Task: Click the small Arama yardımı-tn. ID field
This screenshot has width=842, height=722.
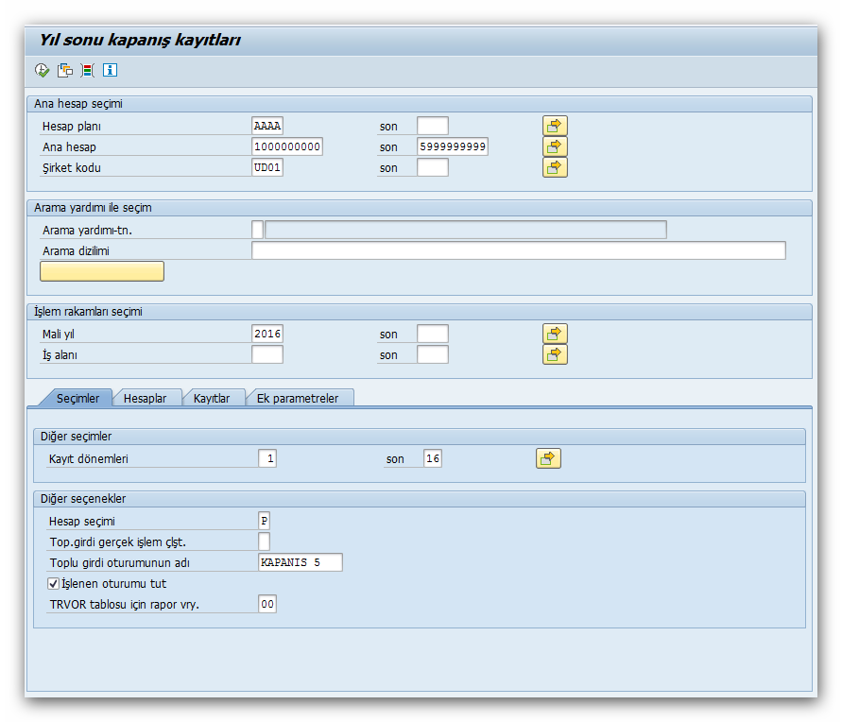Action: pyautogui.click(x=258, y=230)
